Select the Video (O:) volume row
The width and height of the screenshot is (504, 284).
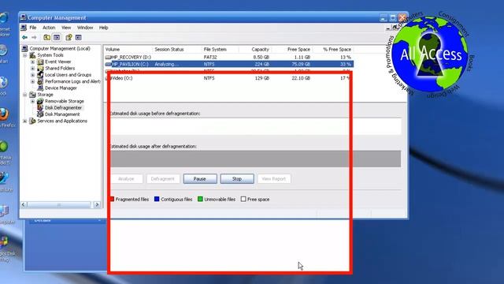coord(229,78)
